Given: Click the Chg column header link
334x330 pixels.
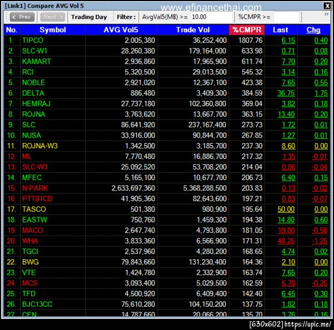Looking at the screenshot, I should pyautogui.click(x=313, y=30).
